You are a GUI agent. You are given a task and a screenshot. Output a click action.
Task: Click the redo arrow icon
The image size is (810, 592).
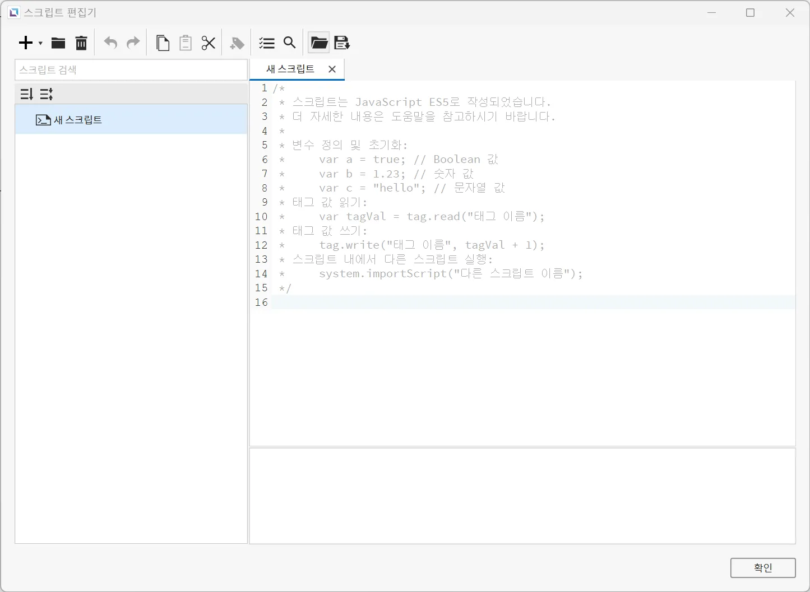pyautogui.click(x=133, y=43)
